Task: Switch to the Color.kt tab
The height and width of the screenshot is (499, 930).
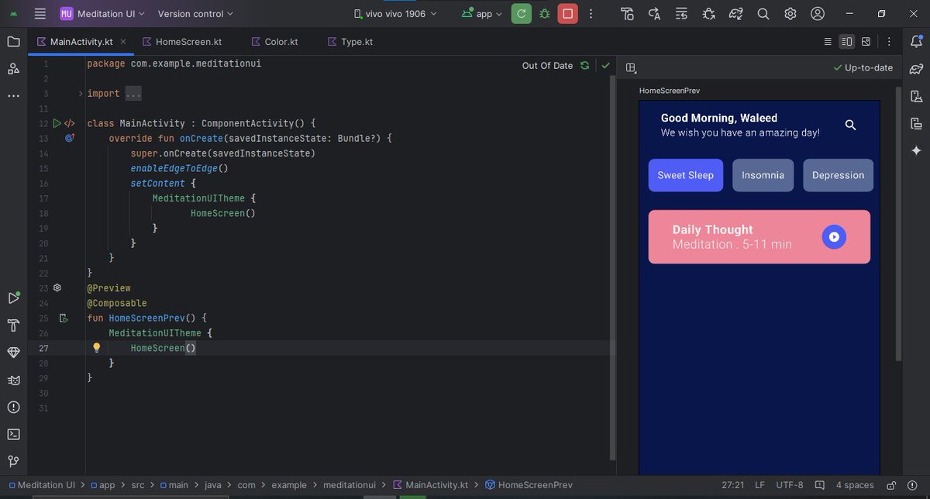Action: click(273, 42)
